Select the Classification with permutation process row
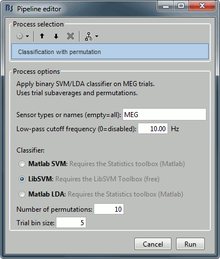Screen dimensions: 220x259 pos(110,51)
